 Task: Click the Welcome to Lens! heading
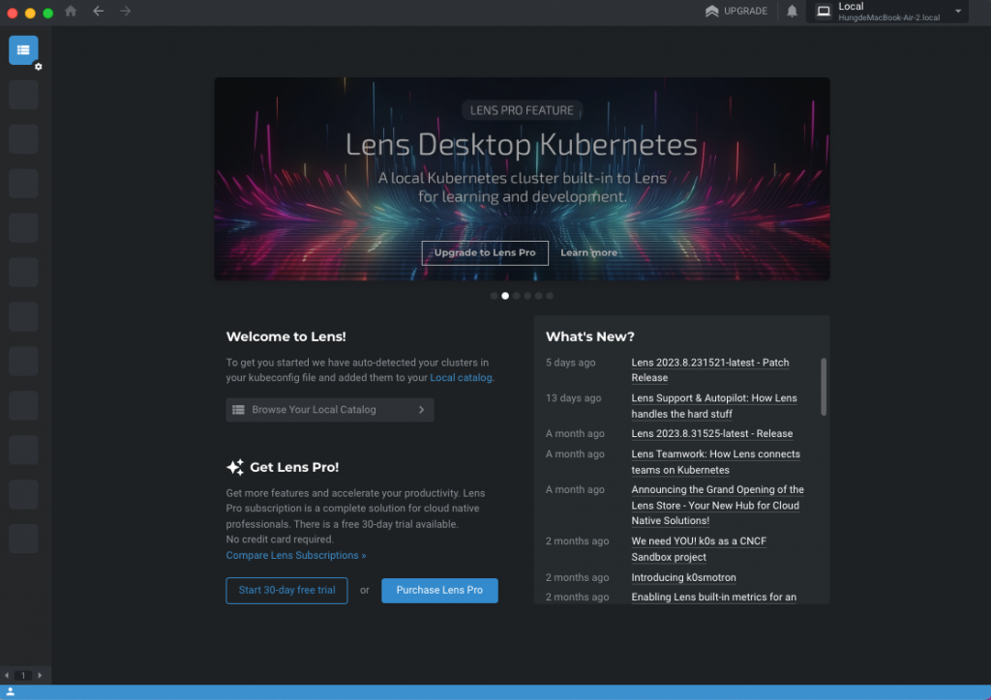285,336
